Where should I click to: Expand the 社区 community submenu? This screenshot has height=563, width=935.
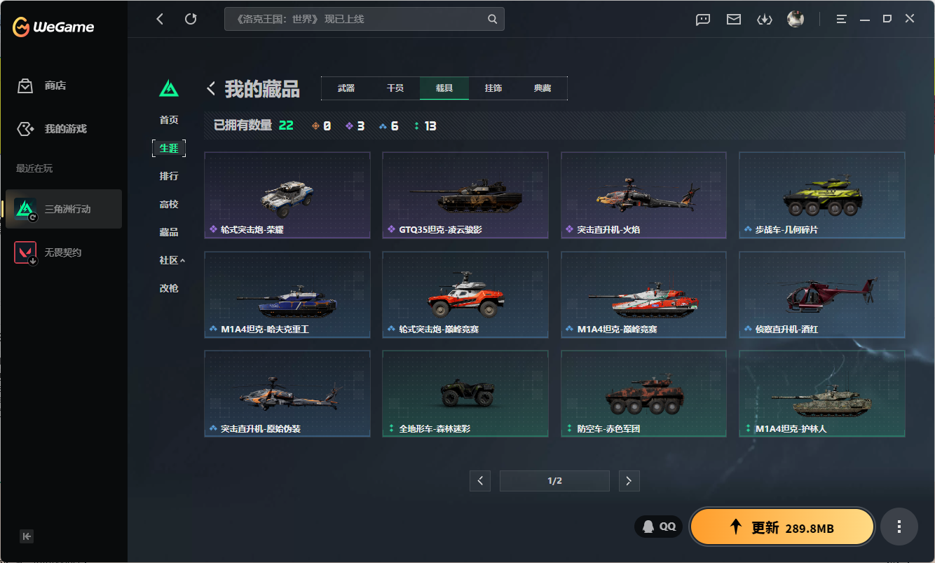pos(172,260)
